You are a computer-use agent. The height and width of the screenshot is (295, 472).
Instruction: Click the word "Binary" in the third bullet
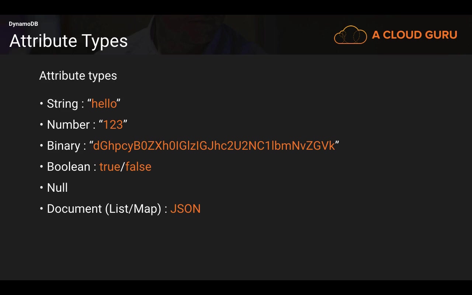coord(63,146)
